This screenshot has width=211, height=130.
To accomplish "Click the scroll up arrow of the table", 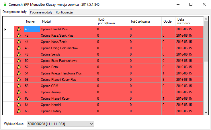I will point(206,19).
